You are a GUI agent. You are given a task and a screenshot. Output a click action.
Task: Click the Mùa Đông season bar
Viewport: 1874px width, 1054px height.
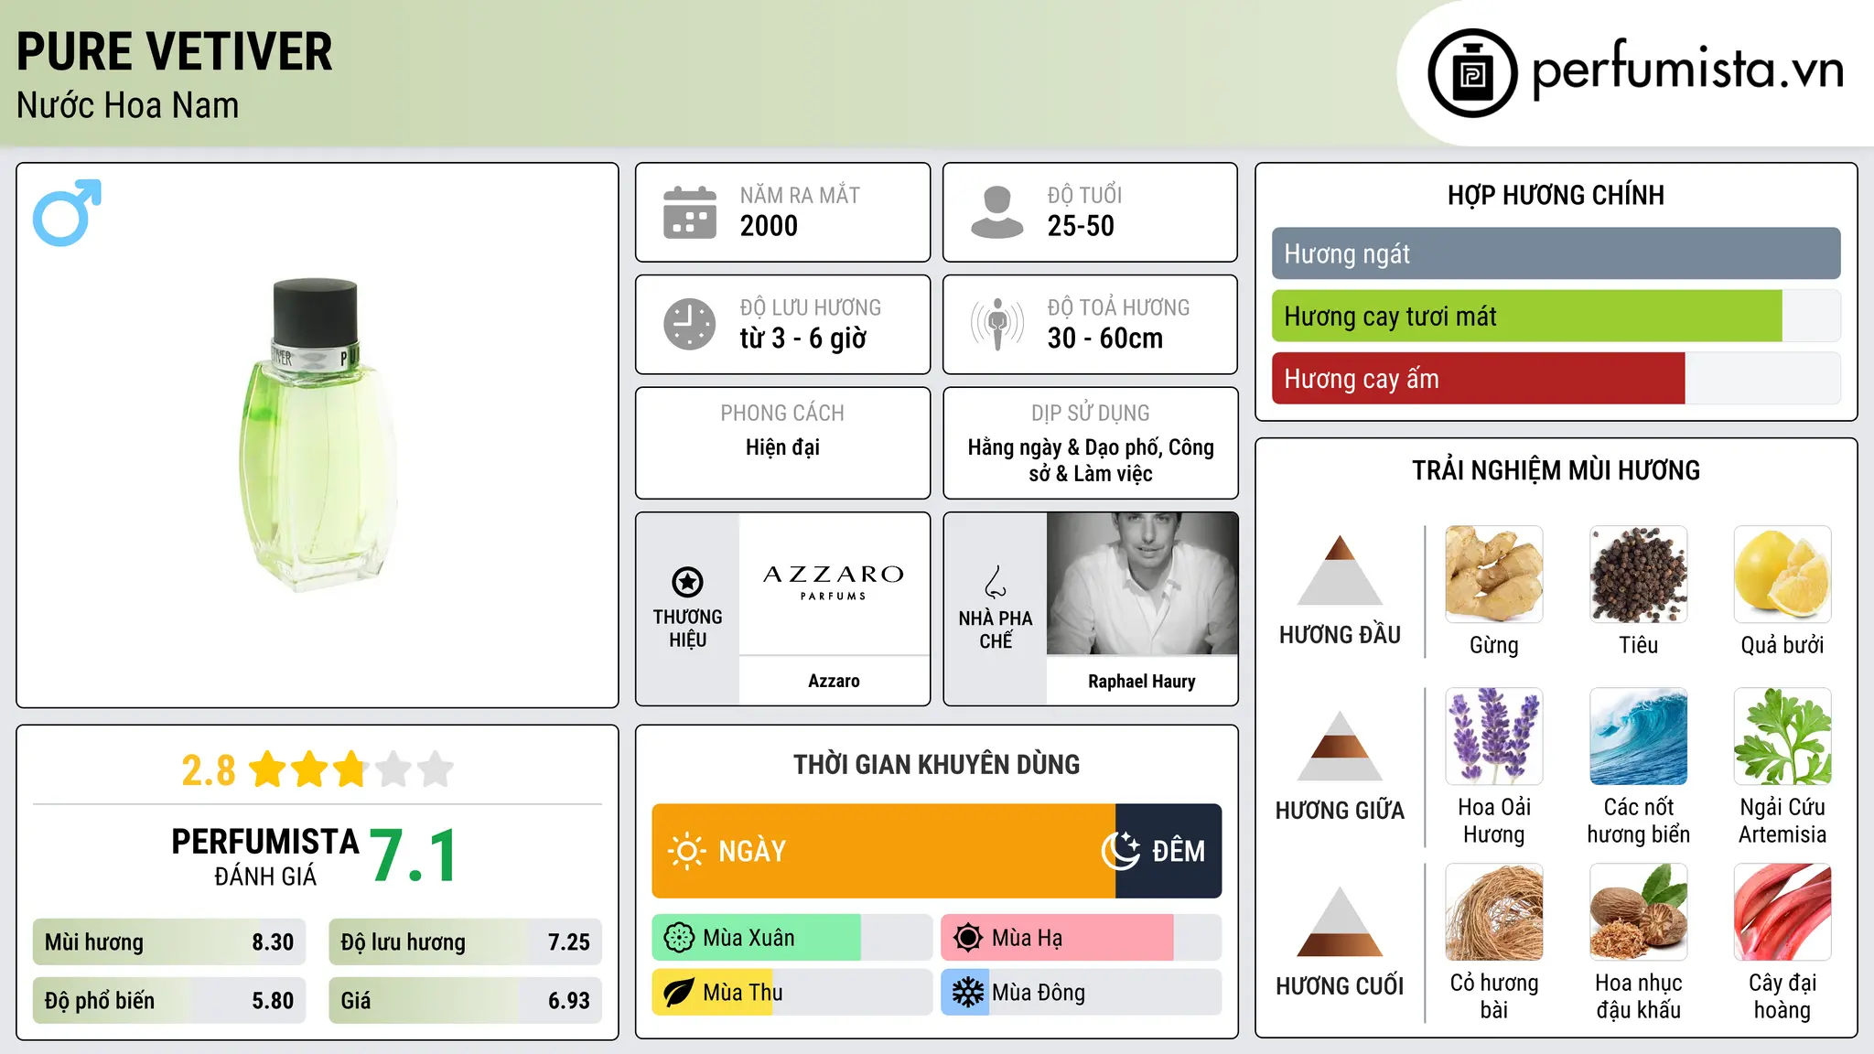click(1082, 993)
